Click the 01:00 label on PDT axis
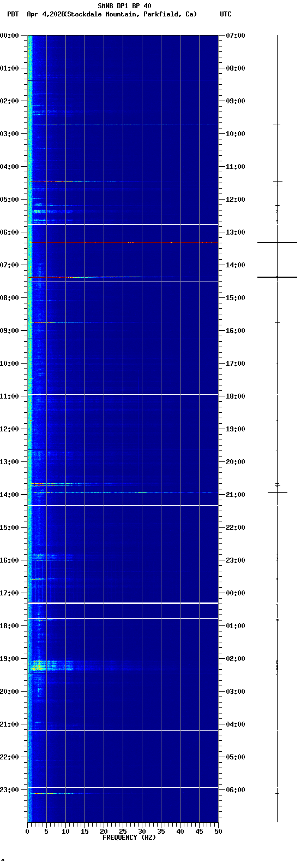 (9, 68)
